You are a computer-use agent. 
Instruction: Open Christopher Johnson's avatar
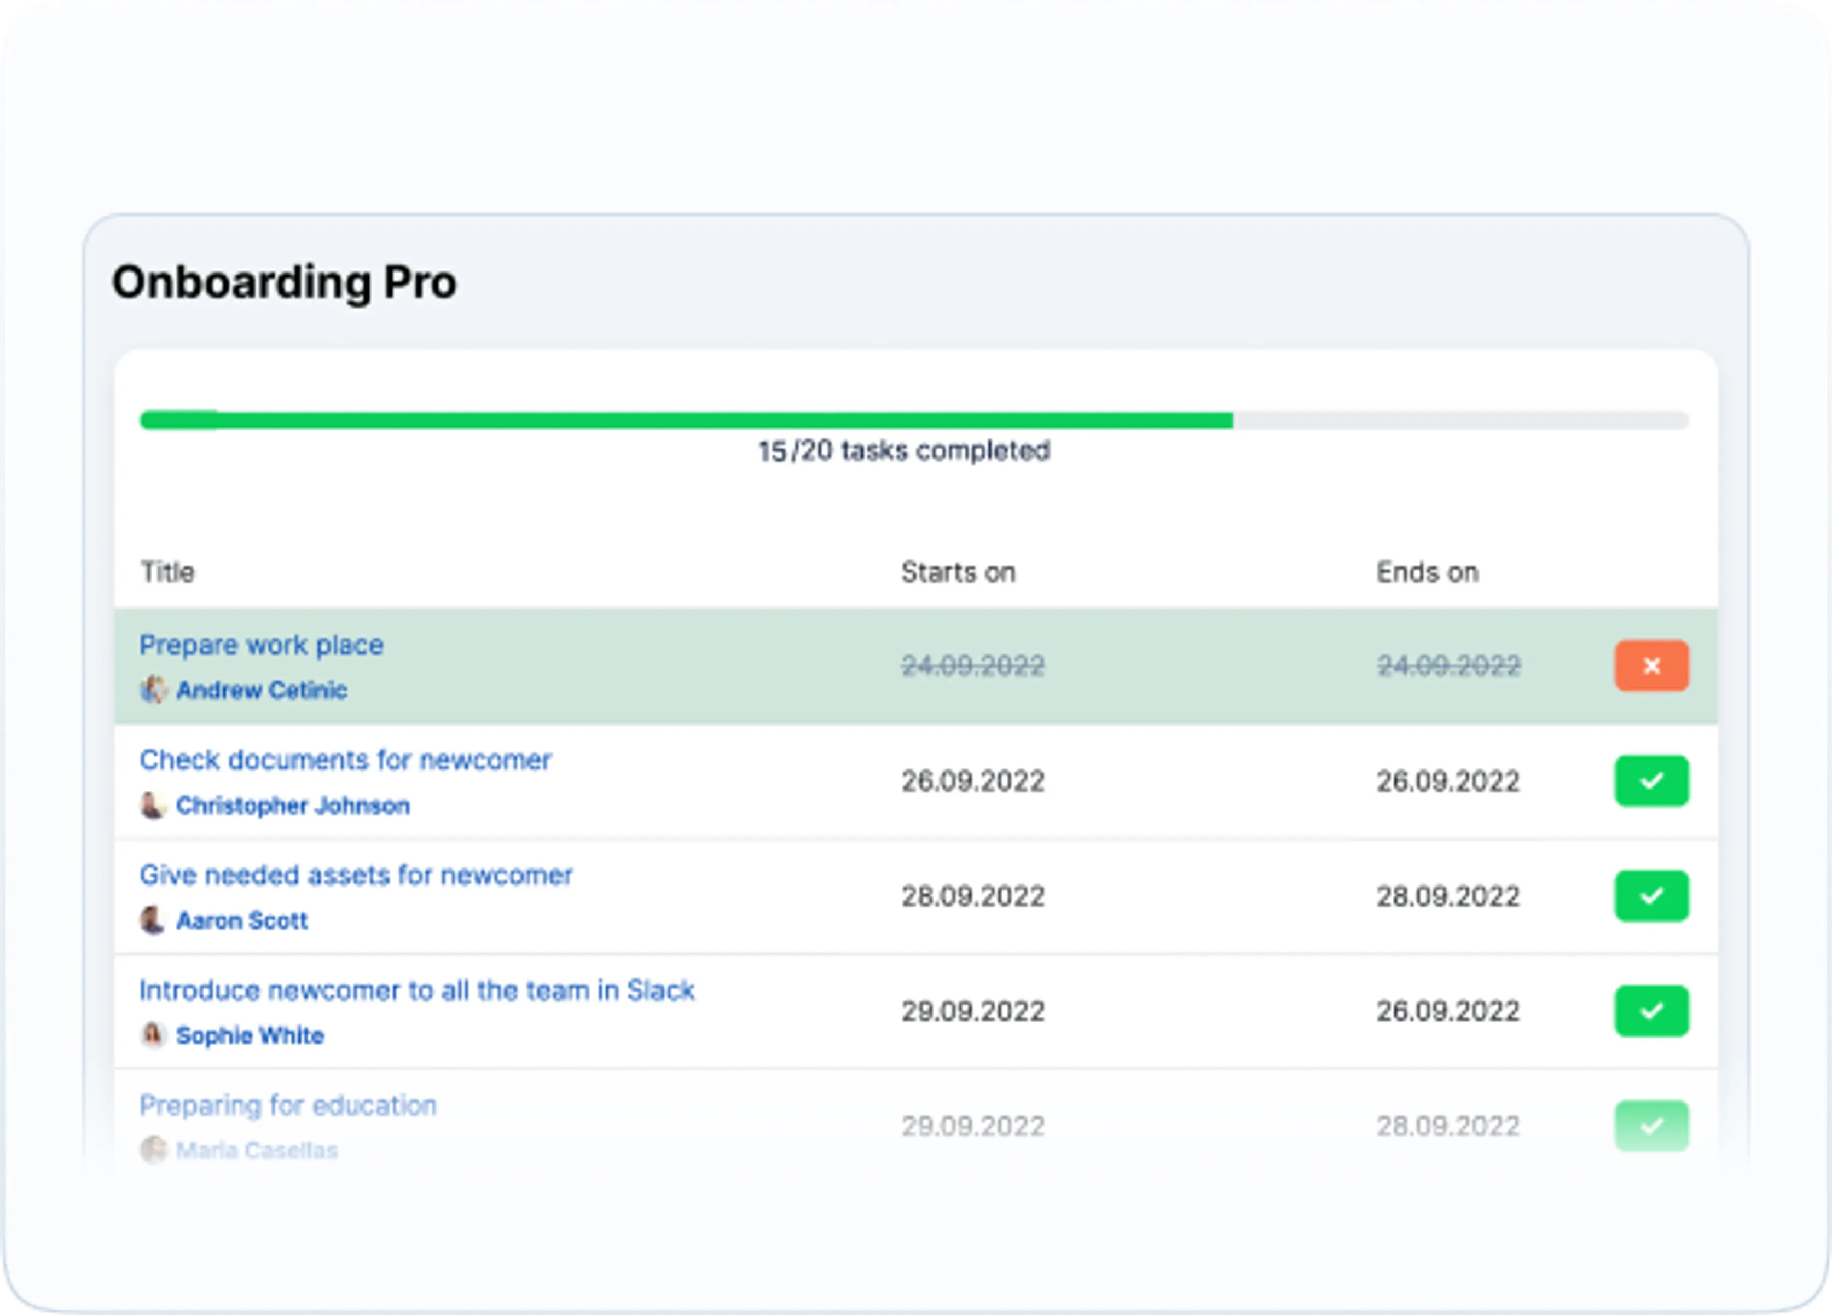(153, 806)
